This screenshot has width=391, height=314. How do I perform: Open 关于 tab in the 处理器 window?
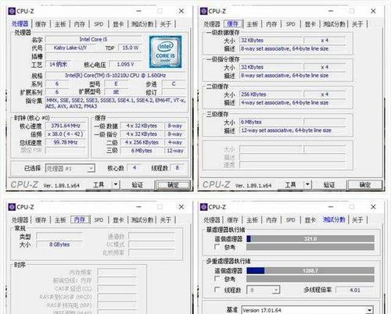[166, 24]
